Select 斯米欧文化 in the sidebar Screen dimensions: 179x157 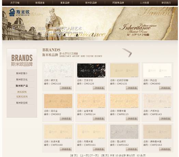click(22, 80)
